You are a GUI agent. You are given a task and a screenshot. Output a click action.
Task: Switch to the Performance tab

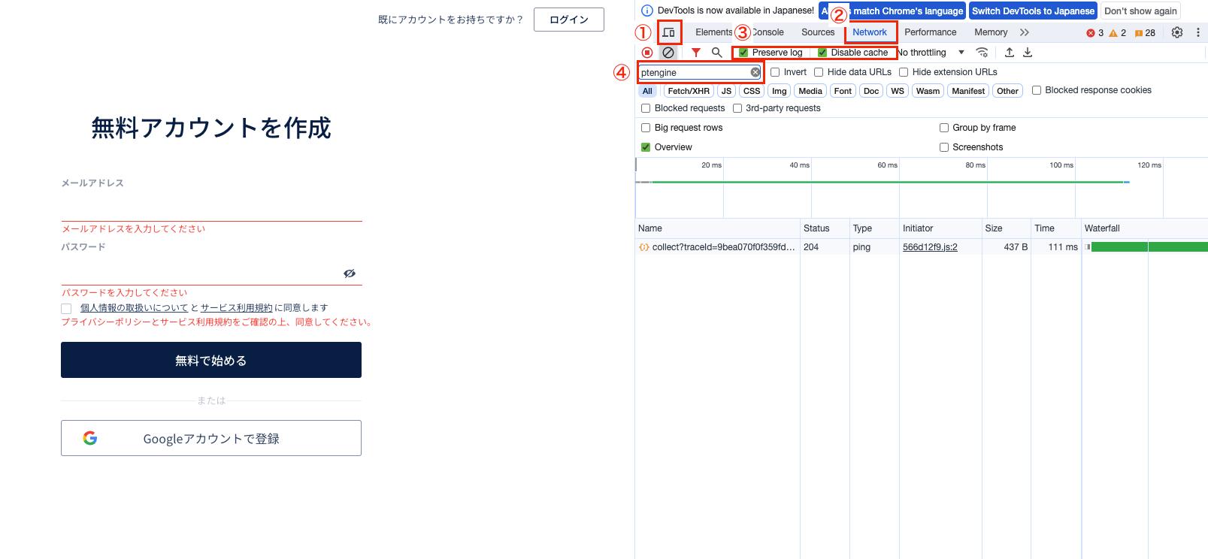coord(930,32)
